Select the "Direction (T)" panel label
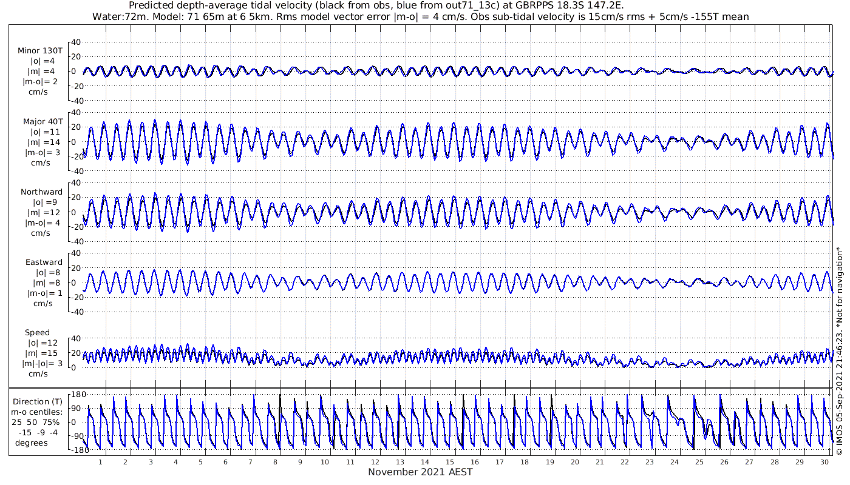 pos(37,402)
